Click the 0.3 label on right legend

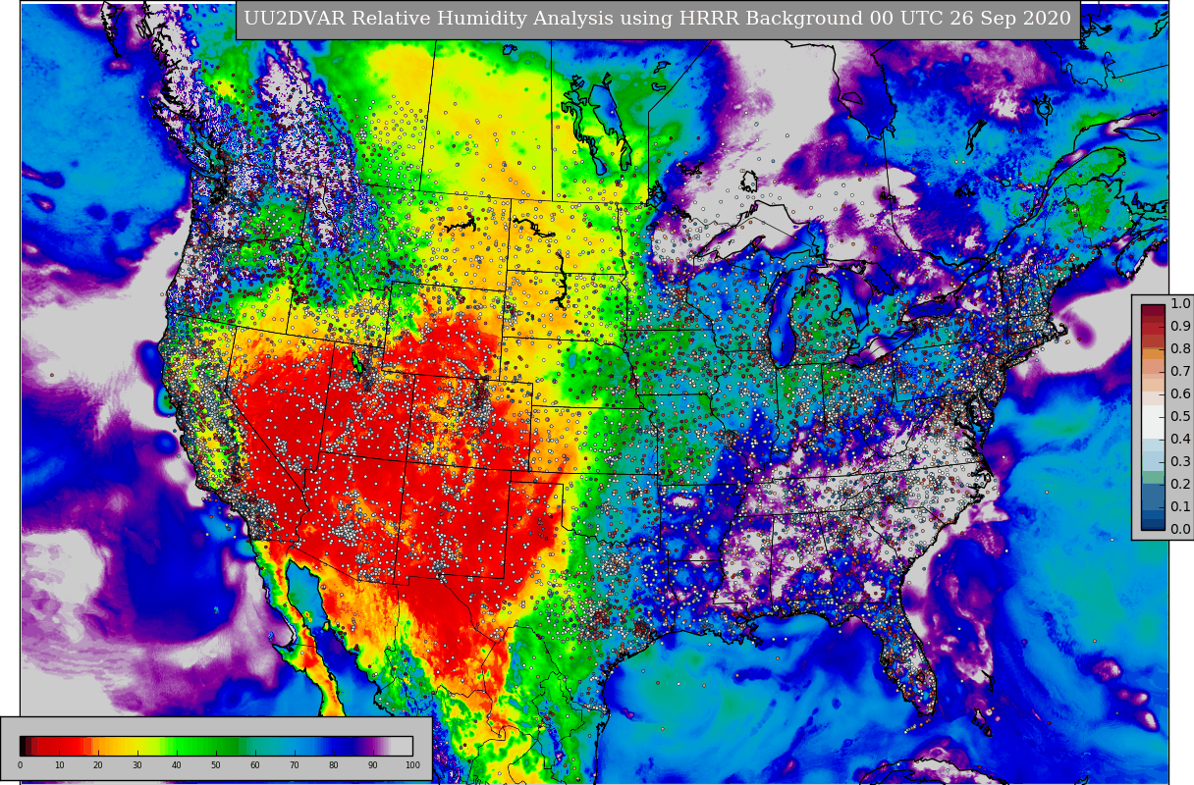click(1180, 462)
